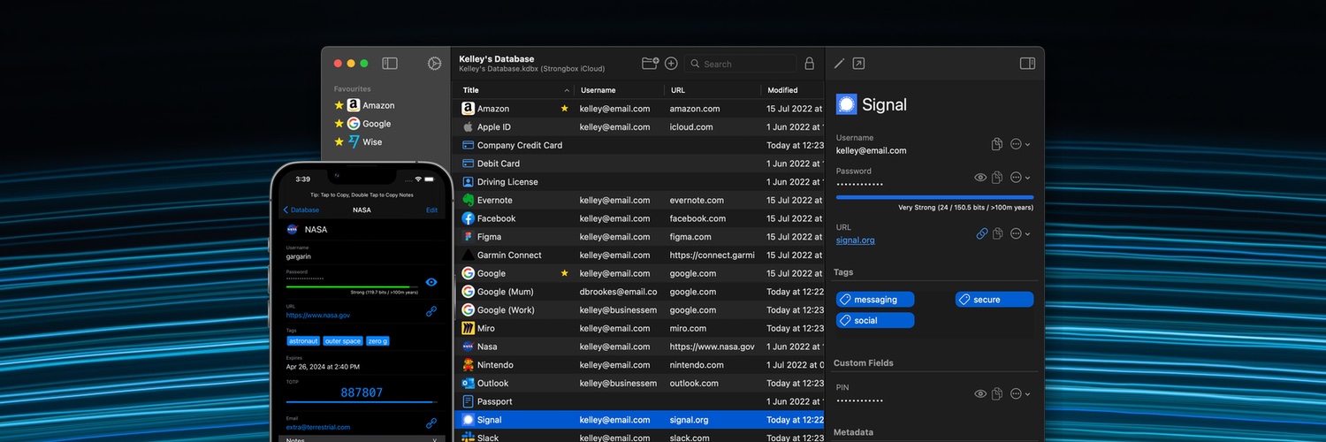Expand Password more-options menu
The image size is (1326, 442).
pyautogui.click(x=1020, y=178)
